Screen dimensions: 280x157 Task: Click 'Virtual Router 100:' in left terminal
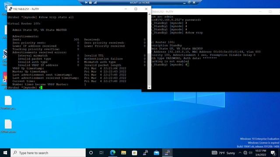tap(24, 24)
